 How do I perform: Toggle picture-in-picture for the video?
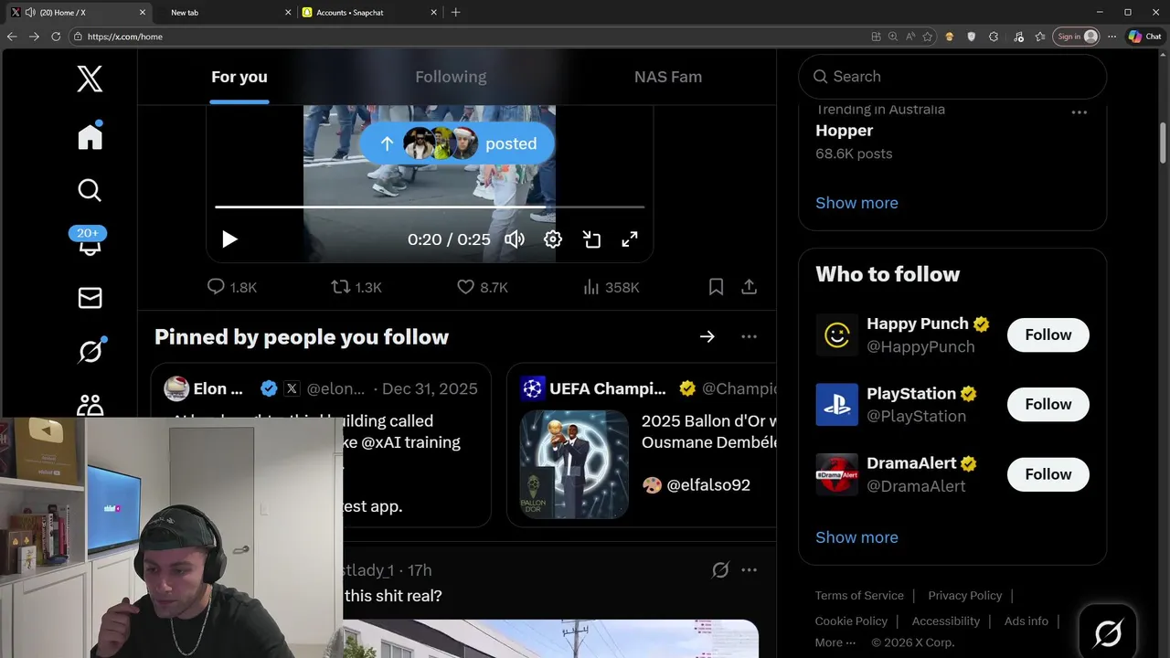(x=591, y=239)
